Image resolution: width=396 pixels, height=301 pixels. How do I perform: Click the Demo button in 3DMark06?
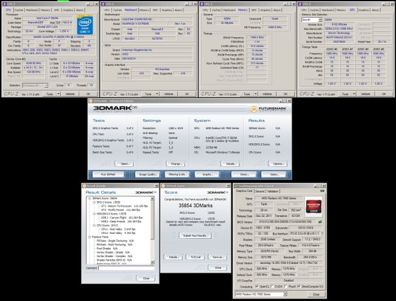(244, 174)
